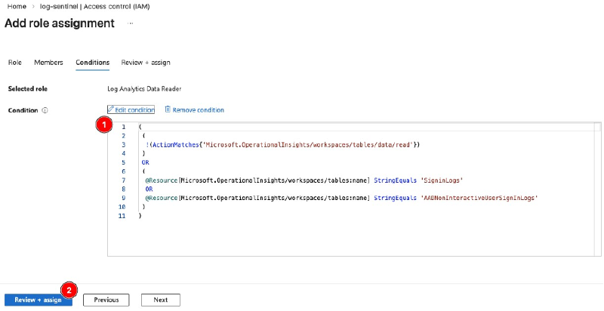Click line number 5 in the editor gutter
This screenshot has height=311, width=604.
(x=122, y=162)
